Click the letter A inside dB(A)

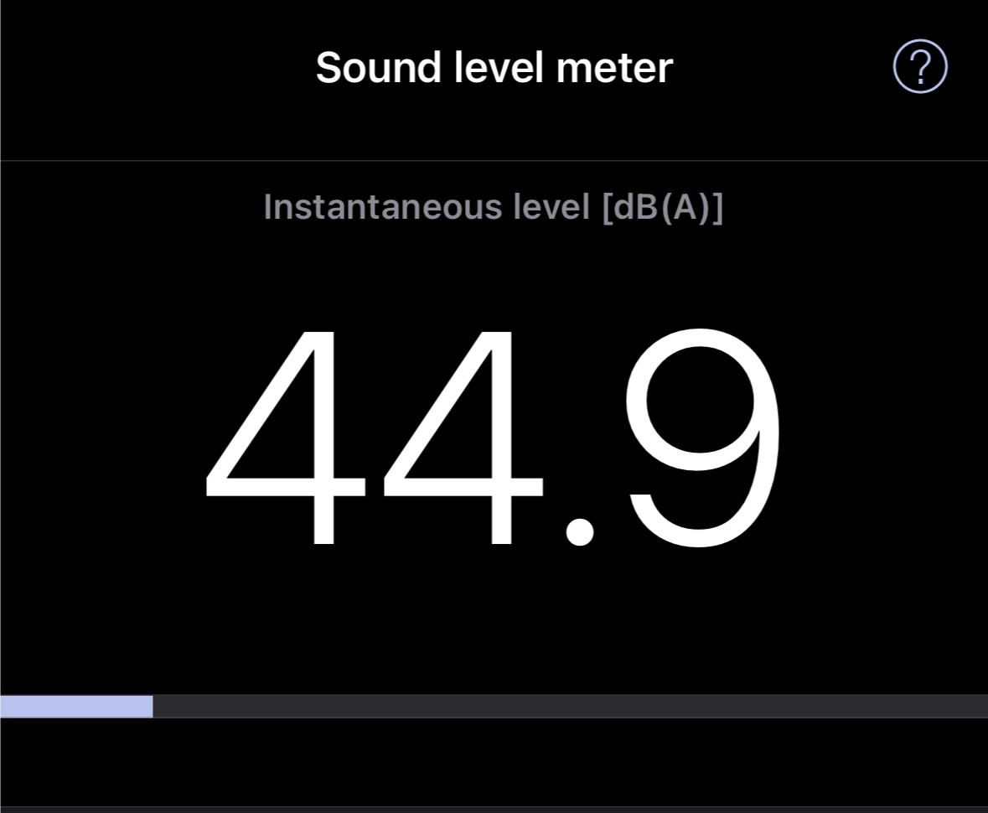click(685, 206)
